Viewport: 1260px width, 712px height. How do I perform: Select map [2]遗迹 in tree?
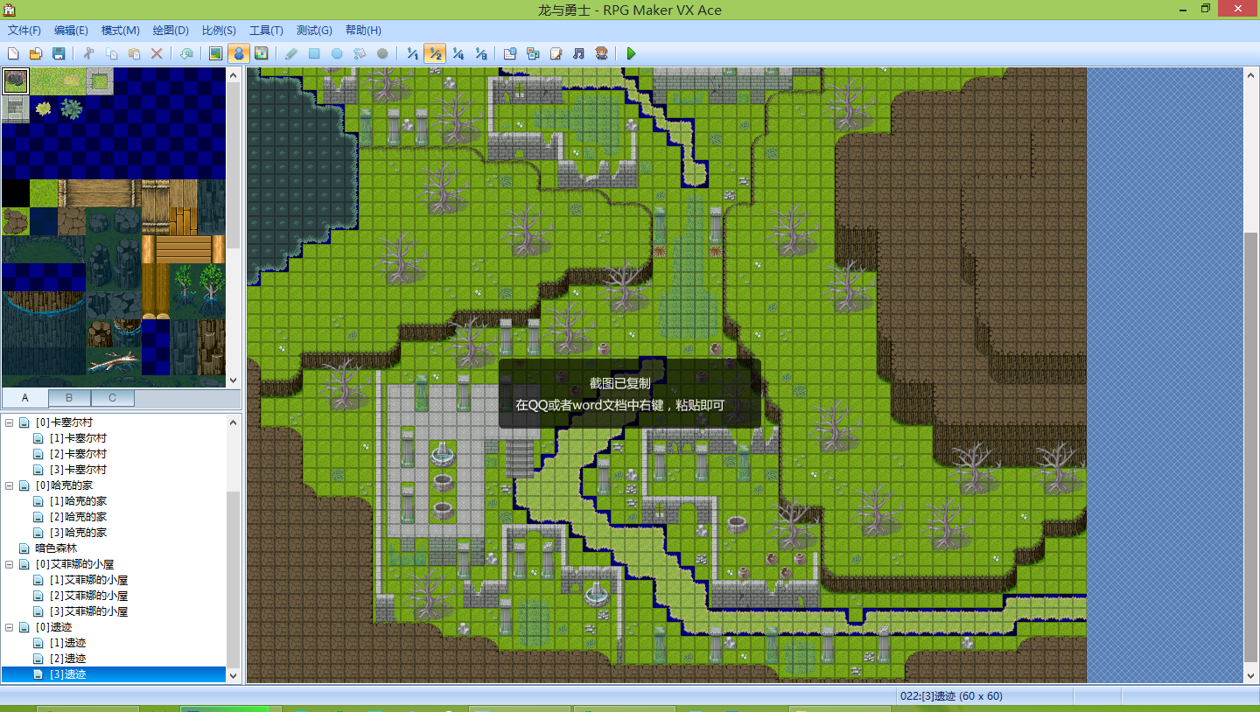tap(67, 659)
